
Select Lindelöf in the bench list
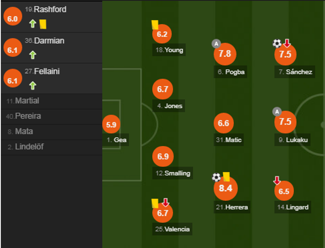[29, 147]
